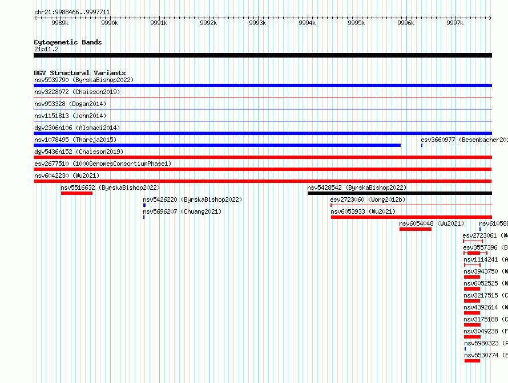Click the 9997k ruler tick
This screenshot has width=508, height=383.
pyautogui.click(x=455, y=23)
